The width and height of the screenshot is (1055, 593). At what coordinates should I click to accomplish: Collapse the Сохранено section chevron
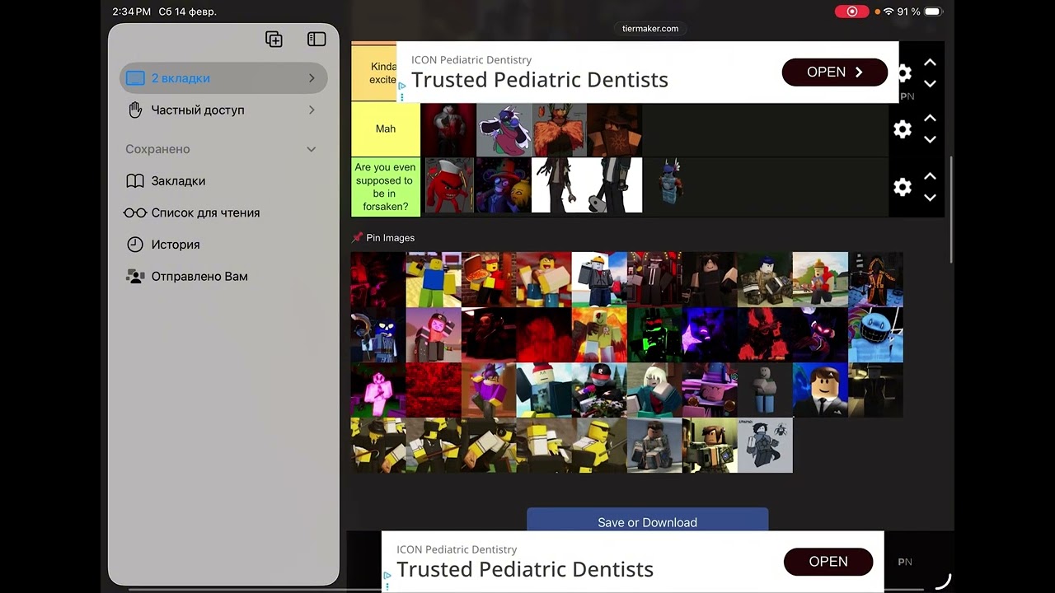tap(312, 149)
